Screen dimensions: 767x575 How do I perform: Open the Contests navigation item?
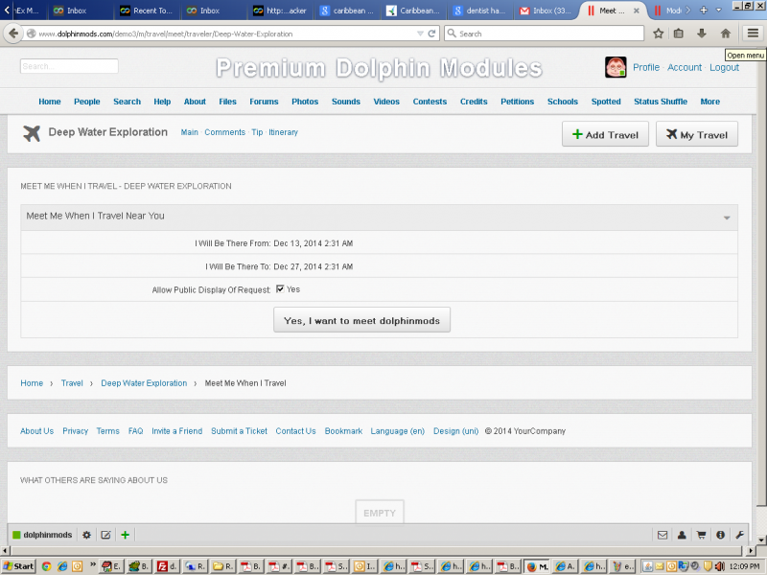click(430, 102)
